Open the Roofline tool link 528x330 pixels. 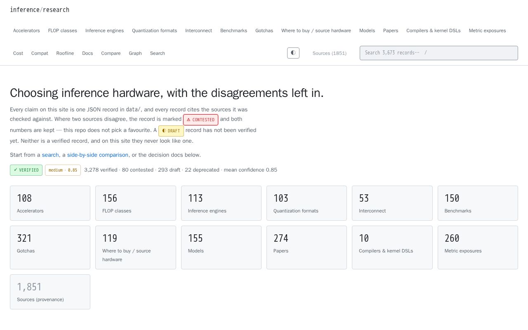[x=65, y=53]
